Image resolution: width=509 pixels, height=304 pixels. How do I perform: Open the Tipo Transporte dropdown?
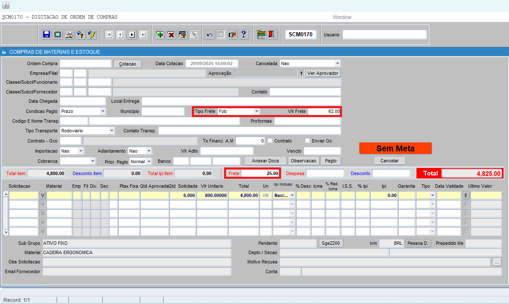[111, 131]
